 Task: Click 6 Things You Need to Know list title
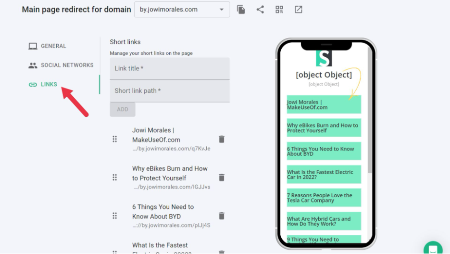162,212
